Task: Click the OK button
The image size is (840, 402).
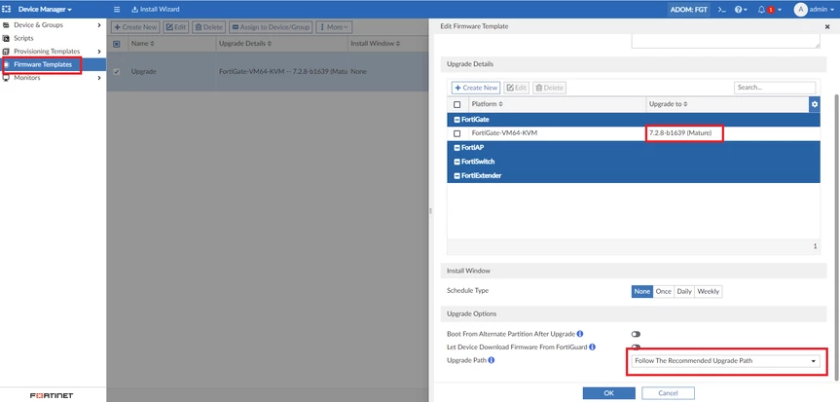Action: [608, 392]
